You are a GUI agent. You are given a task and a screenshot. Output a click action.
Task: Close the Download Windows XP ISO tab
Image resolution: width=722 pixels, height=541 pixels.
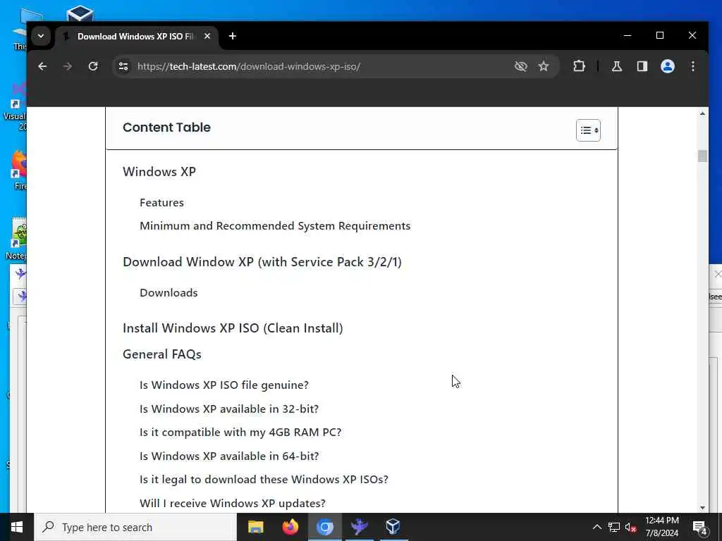pos(207,36)
